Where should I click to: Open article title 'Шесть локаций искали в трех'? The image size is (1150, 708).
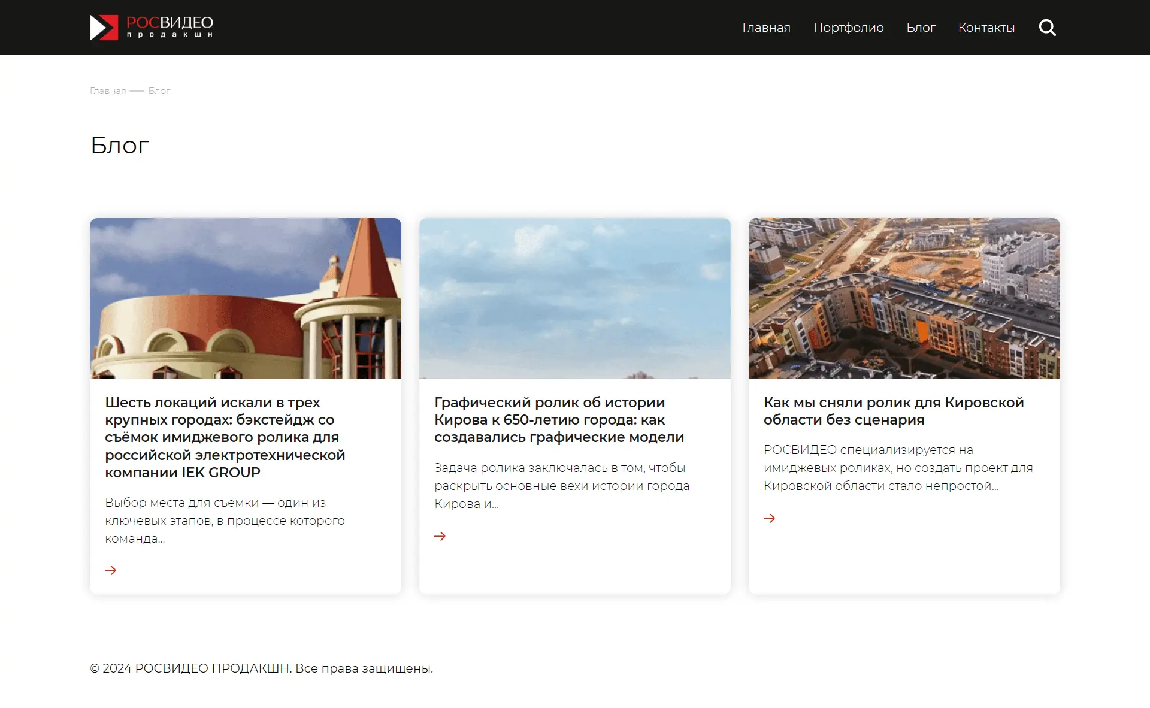coord(225,437)
